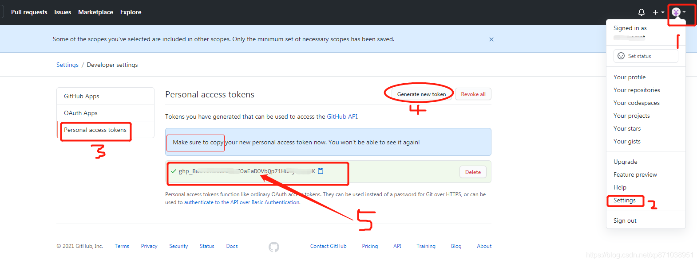Open the Pricing footer link
The width and height of the screenshot is (697, 263).
pyautogui.click(x=370, y=246)
